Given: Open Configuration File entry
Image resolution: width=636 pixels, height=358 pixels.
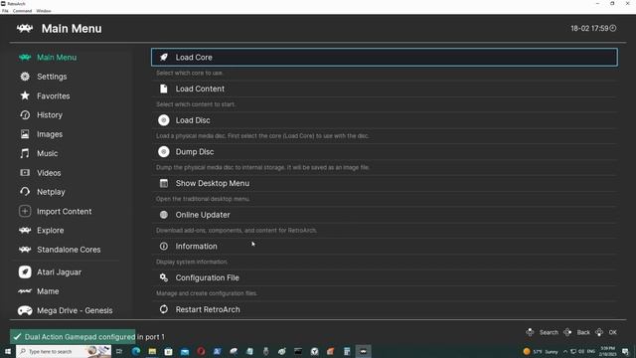Looking at the screenshot, I should (385, 277).
